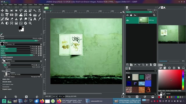Open the fade Repeat None dropdown
This screenshot has height=104, width=186.
coord(23,67)
